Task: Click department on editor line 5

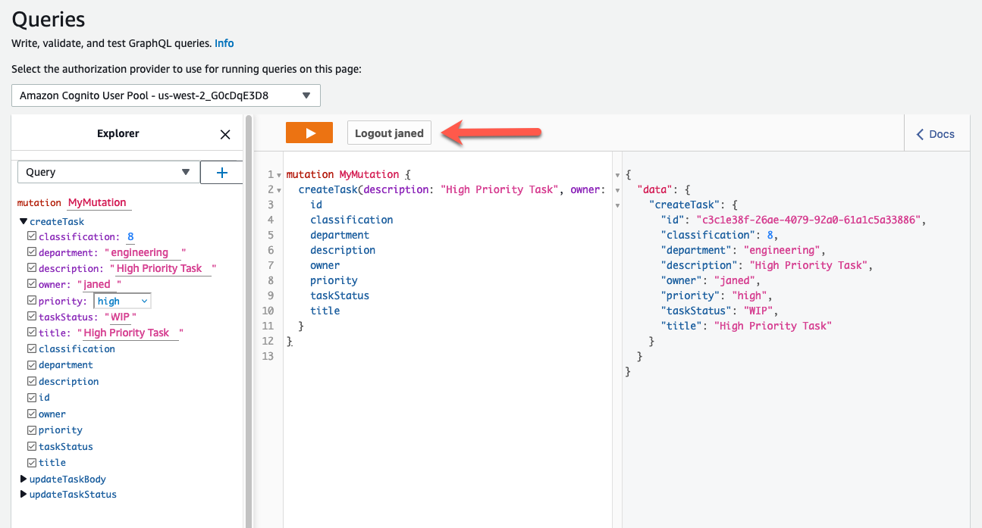Action: (340, 236)
